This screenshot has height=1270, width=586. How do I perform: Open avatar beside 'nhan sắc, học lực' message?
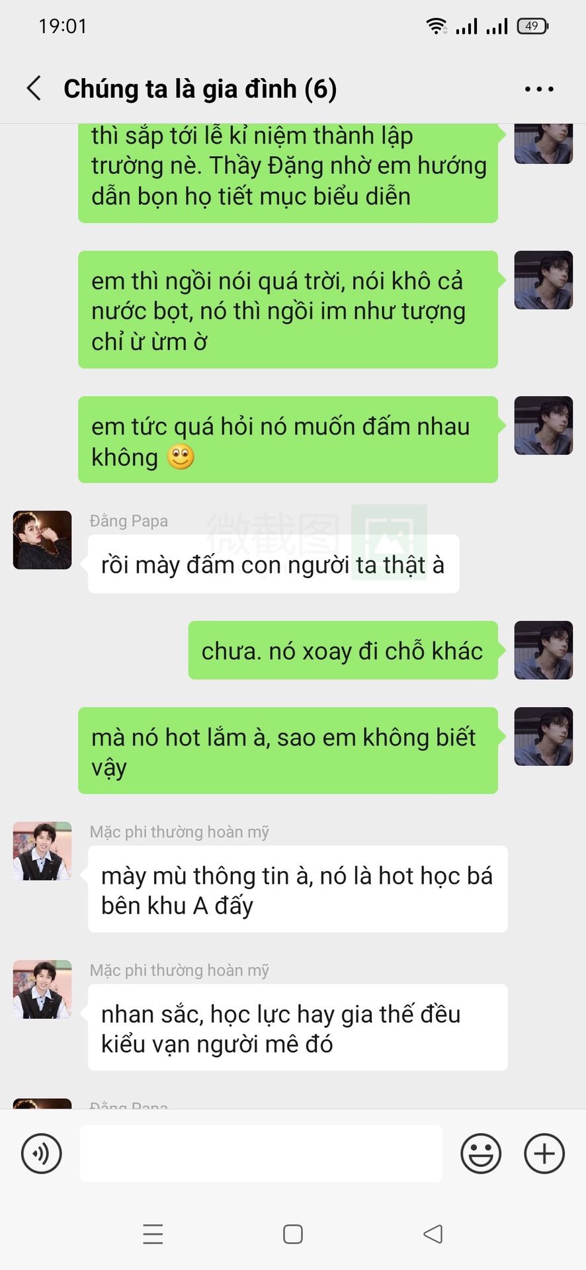click(x=42, y=990)
